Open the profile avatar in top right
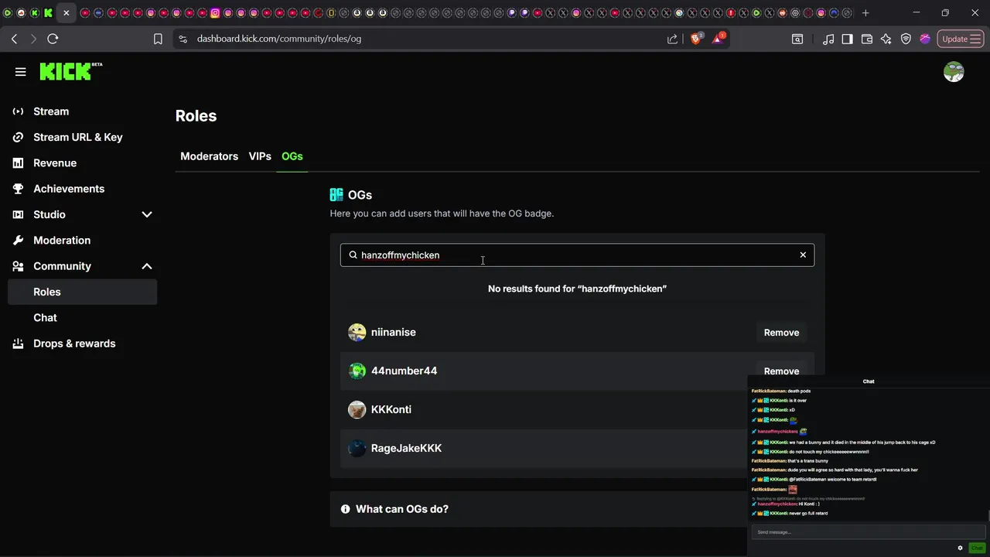The image size is (990, 557). (x=954, y=72)
